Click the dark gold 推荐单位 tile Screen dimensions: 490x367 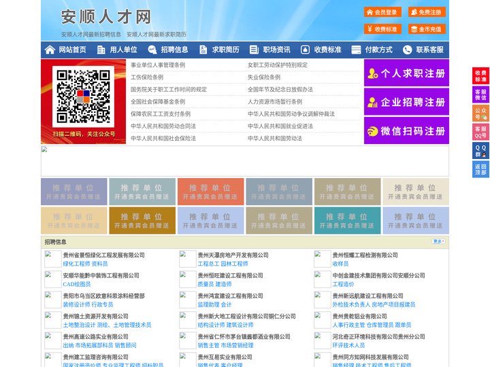142,220
